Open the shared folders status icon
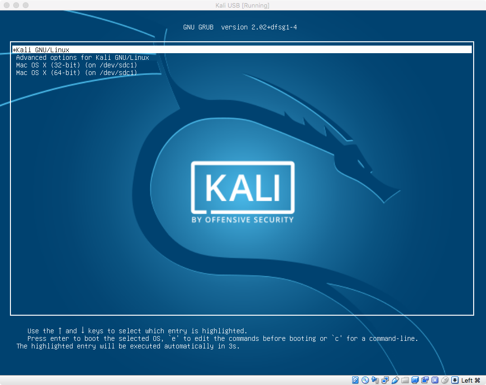The image size is (486, 385). coord(405,380)
